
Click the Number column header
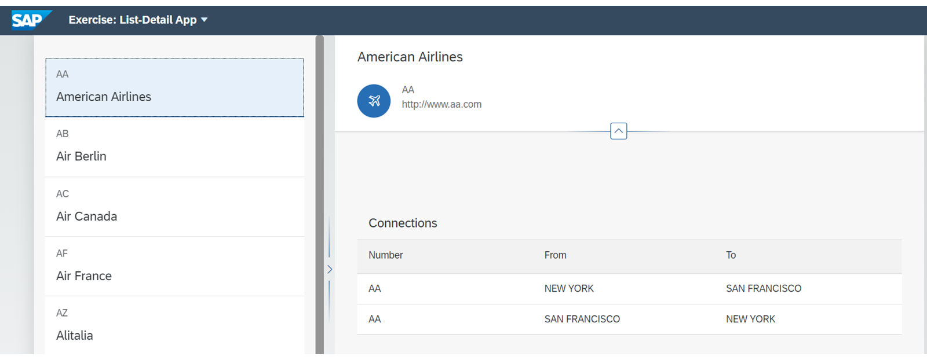coord(386,255)
